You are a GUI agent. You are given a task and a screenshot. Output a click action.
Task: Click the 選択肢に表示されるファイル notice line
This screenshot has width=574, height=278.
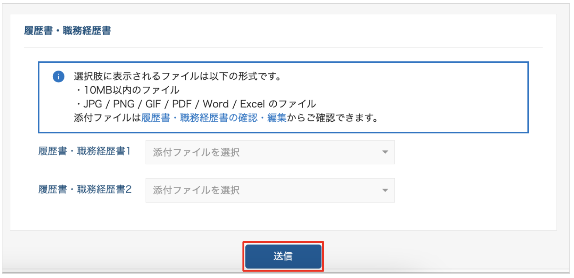pyautogui.click(x=178, y=76)
